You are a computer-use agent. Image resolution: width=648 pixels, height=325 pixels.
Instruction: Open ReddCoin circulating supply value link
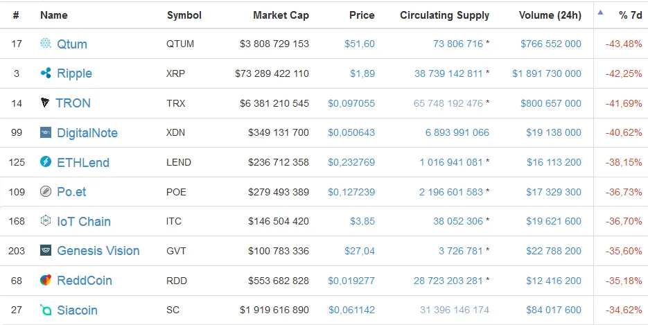coord(448,281)
